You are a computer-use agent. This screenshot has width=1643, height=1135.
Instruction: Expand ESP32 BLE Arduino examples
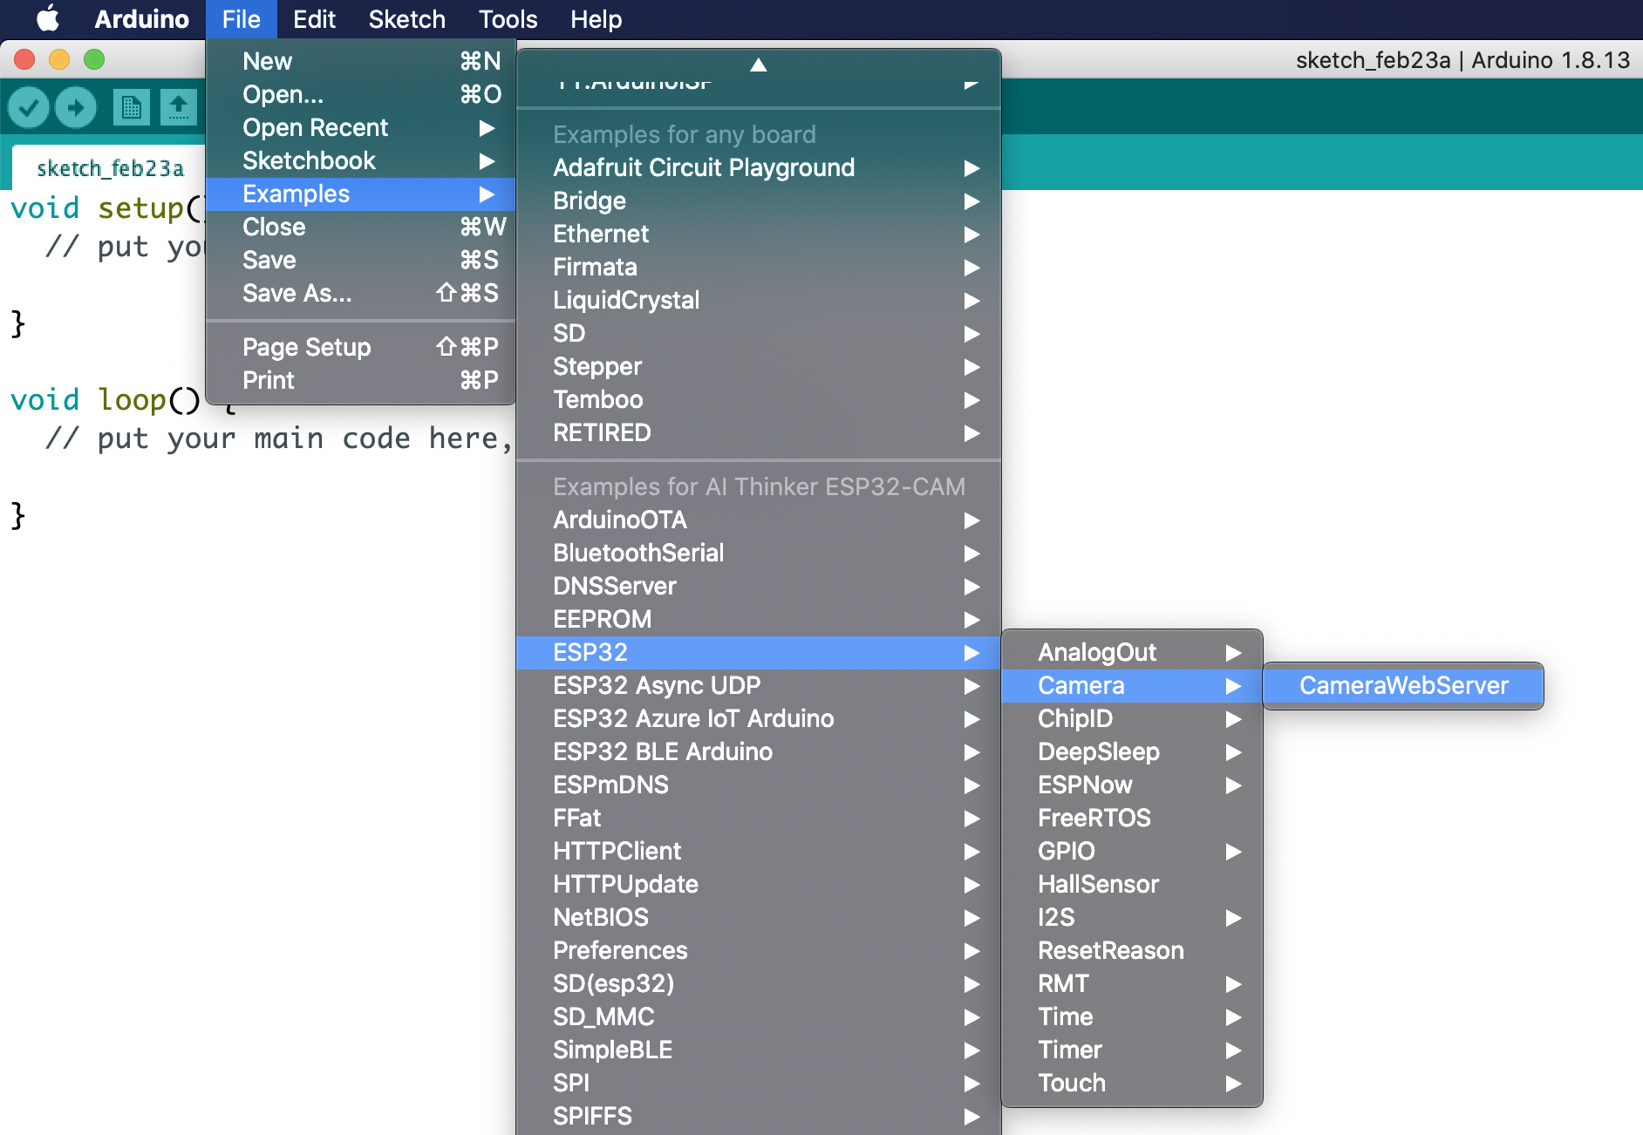(x=759, y=751)
